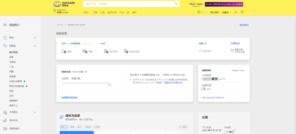This screenshot has width=296, height=134.
Task: Focus the product search input field
Action: (128, 4)
